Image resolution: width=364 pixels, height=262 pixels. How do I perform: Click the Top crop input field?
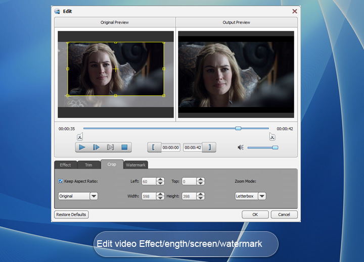189,181
